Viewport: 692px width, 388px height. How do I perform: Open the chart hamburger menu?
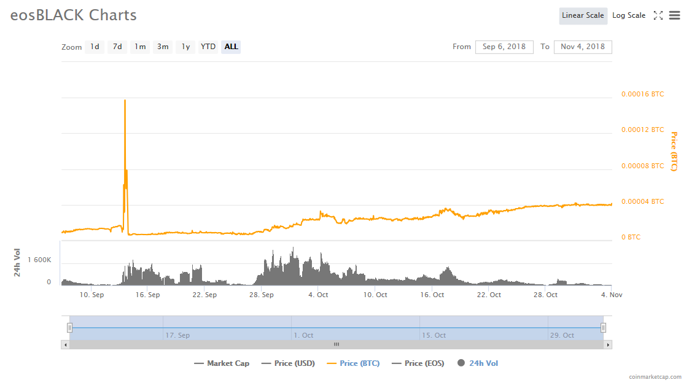674,15
